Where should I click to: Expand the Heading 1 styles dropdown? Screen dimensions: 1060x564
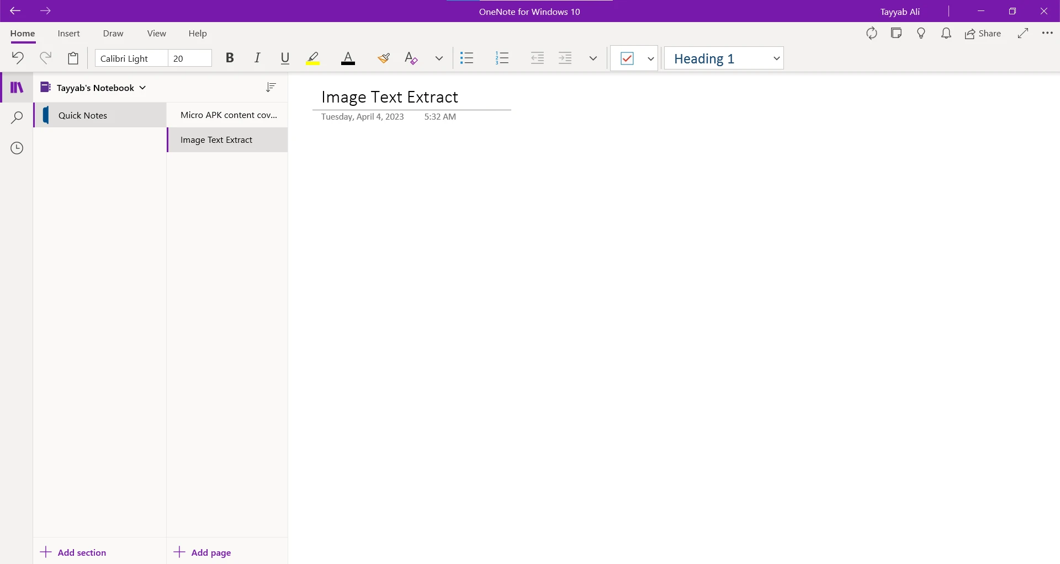pos(776,58)
